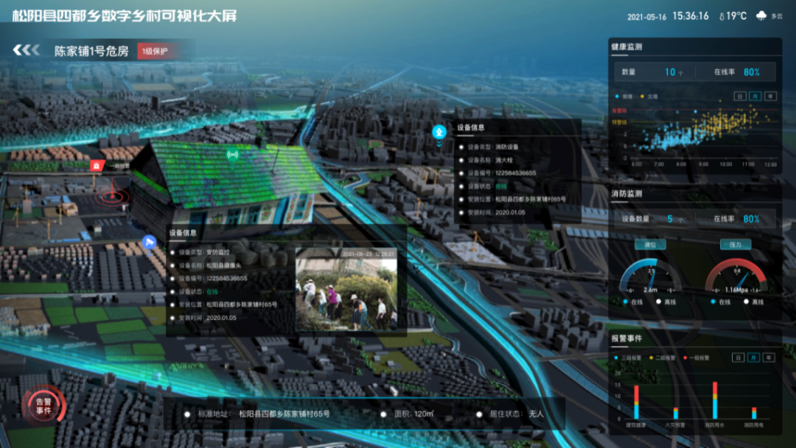Select the green wireless sensor marker on roof
The width and height of the screenshot is (796, 448).
(233, 155)
